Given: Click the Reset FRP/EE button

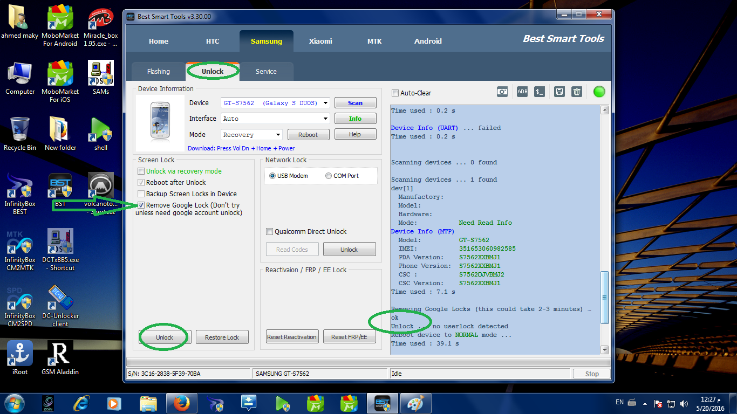Looking at the screenshot, I should pyautogui.click(x=349, y=337).
